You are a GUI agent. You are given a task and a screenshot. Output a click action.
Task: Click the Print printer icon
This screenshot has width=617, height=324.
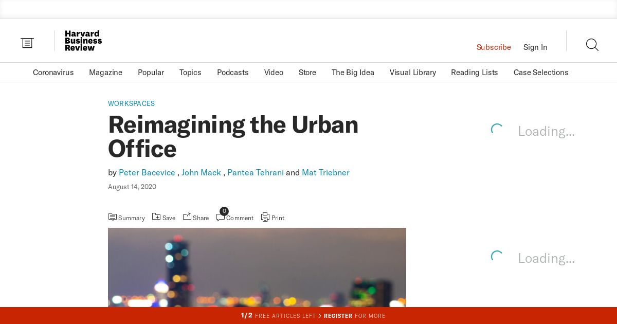click(265, 217)
